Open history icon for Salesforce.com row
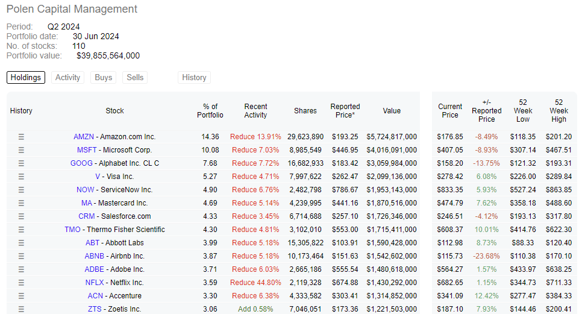Viewport: 579px width, 314px height. (x=22, y=216)
